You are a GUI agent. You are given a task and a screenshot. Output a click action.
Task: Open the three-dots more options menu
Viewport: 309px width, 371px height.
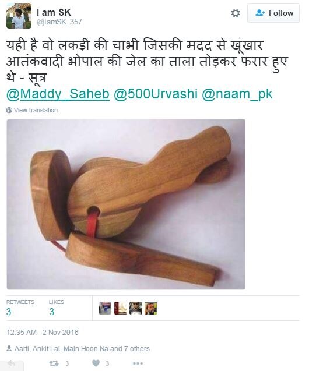(x=138, y=363)
